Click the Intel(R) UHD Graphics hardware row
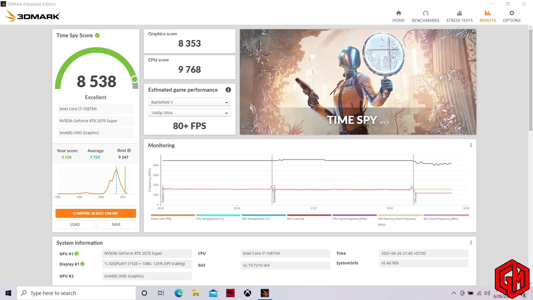Screen dimensions: 533x300 [x=95, y=133]
